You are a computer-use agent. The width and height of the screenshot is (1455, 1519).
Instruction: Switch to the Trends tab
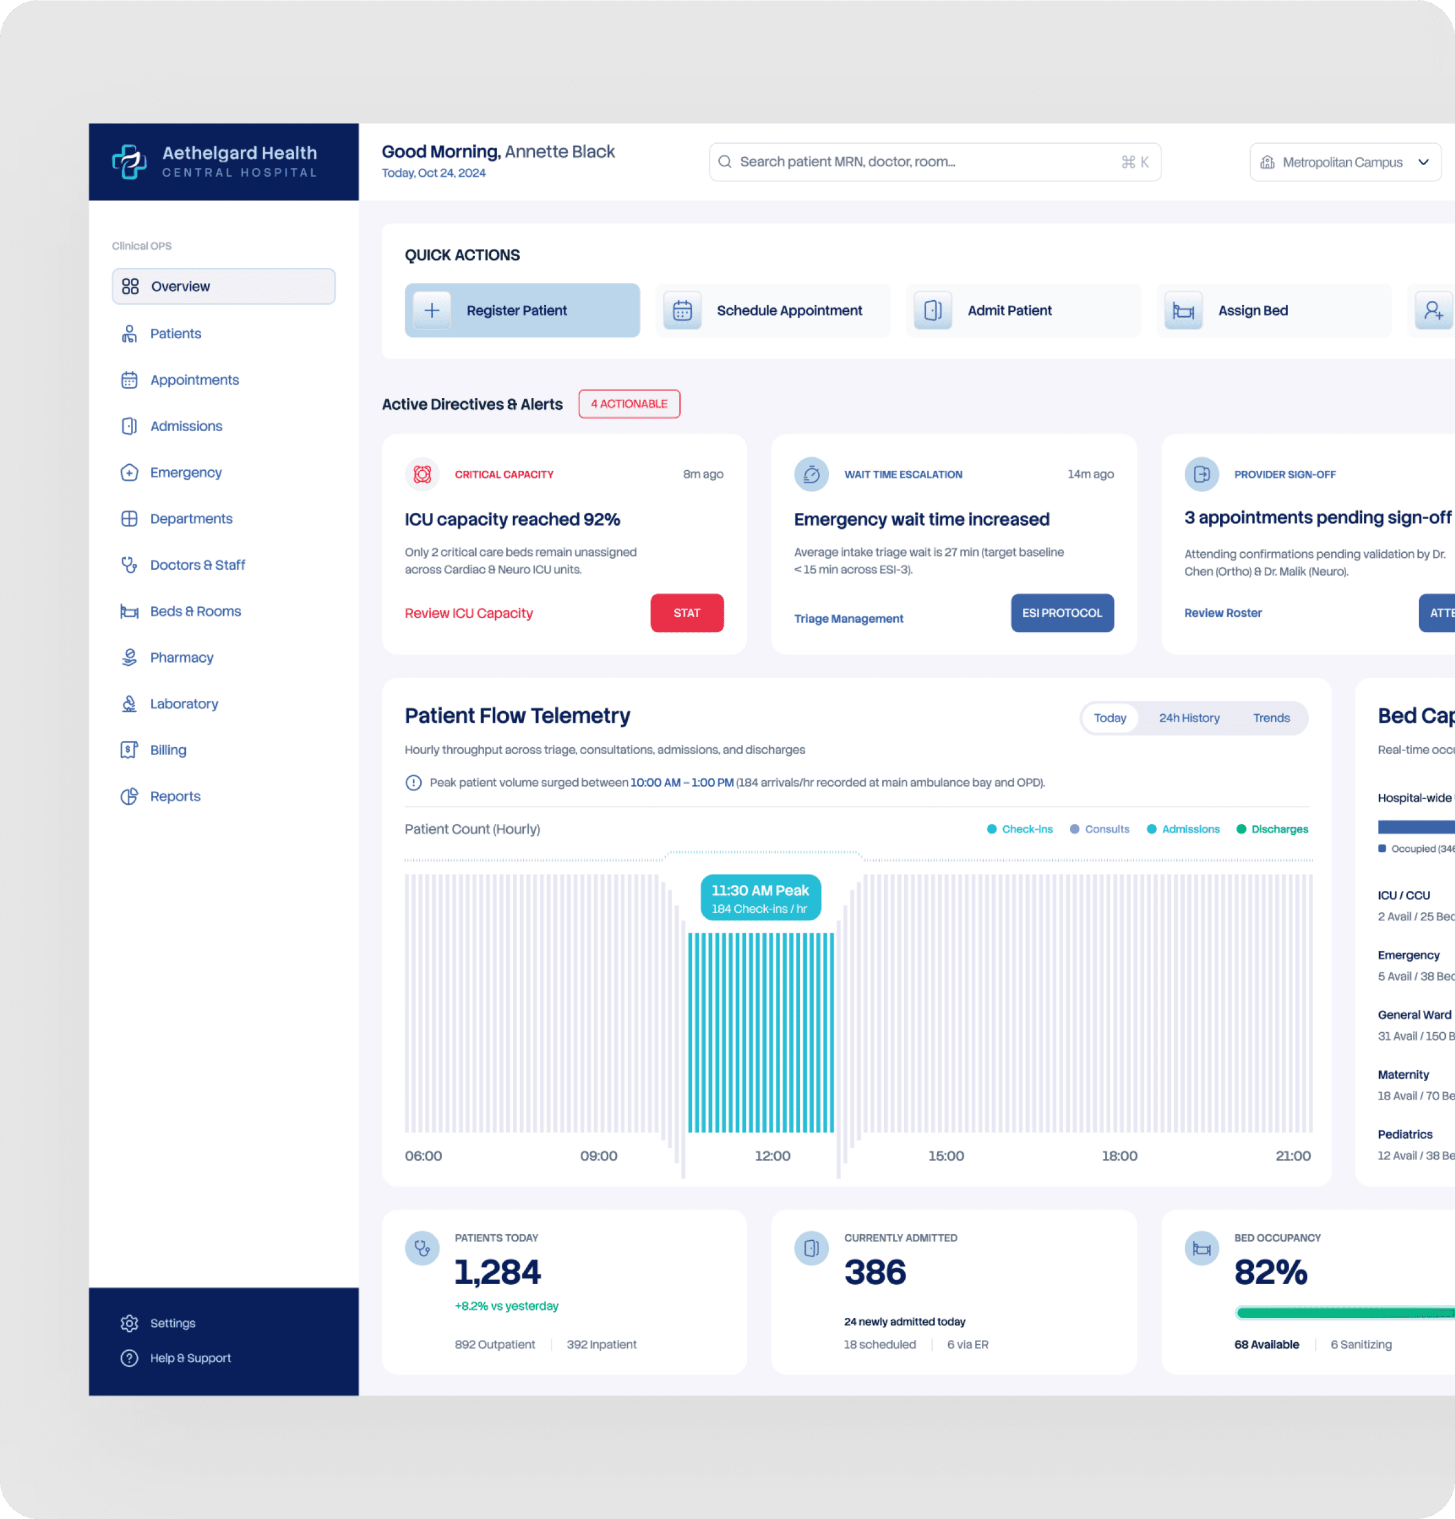point(1272,718)
